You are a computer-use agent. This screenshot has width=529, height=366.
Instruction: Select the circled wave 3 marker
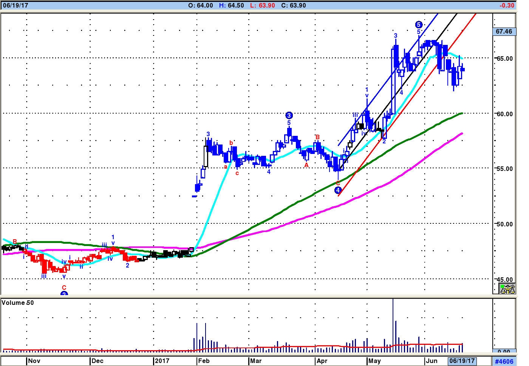289,115
